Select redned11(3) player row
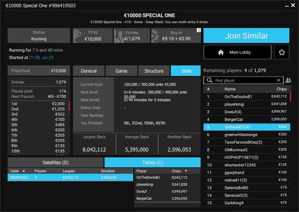This screenshot has height=212, width=299. coord(247,180)
